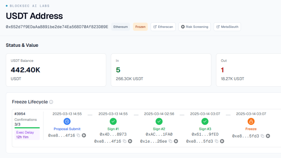This screenshot has height=158, width=281.
Task: Click the Sign #3 green checkmark icon
Action: [205, 121]
